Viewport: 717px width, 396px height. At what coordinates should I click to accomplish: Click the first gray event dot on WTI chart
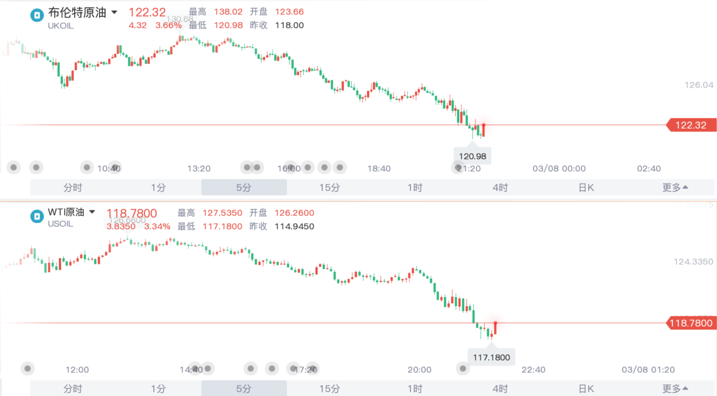click(28, 369)
